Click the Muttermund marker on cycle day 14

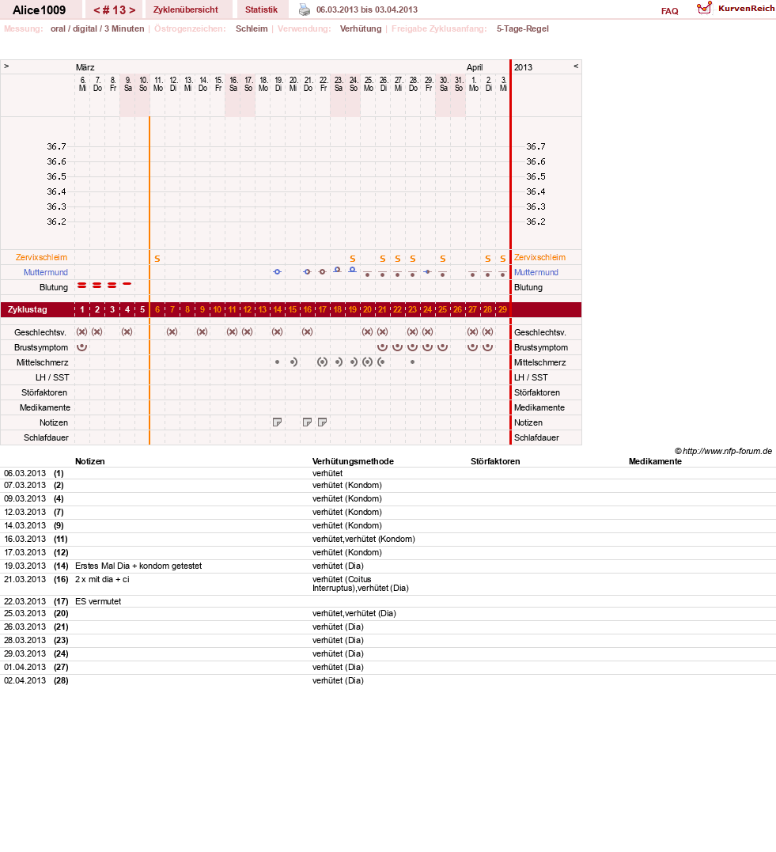click(x=277, y=271)
